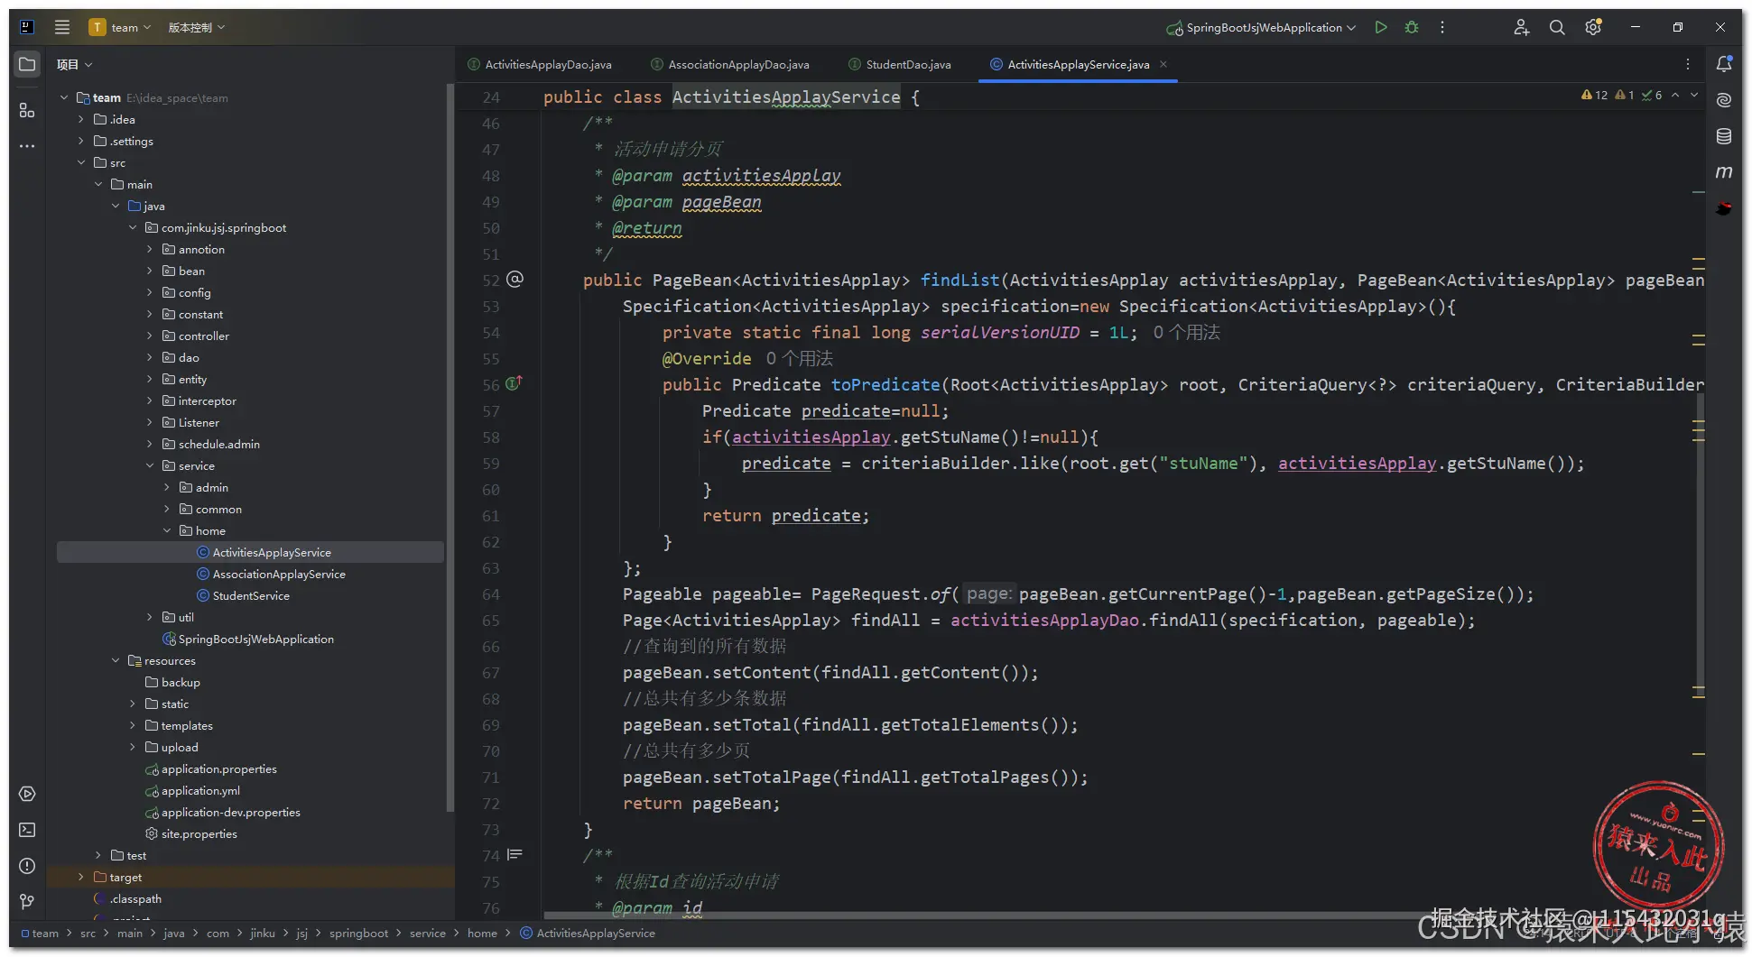Debug SpringBootJsjWebApplication
1752x957 pixels.
[x=1412, y=27]
